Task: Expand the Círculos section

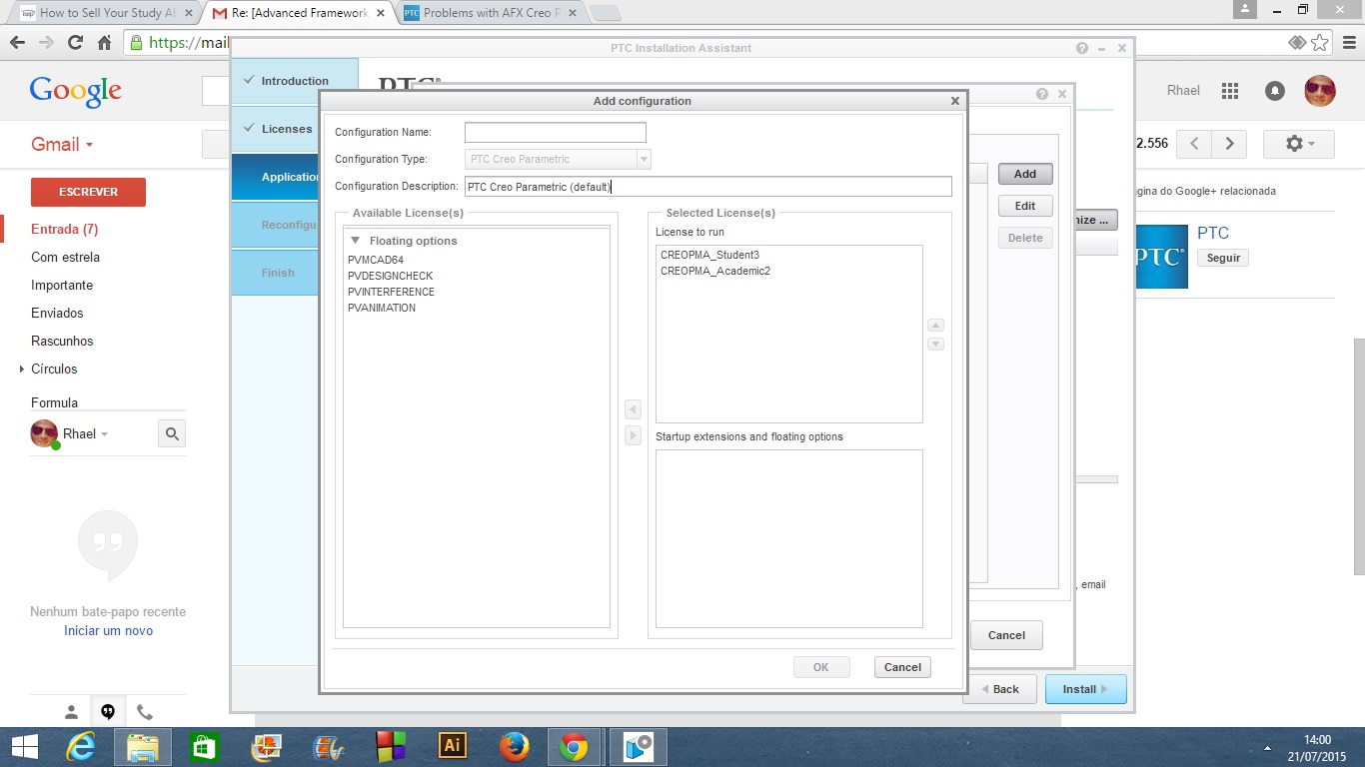Action: [22, 370]
